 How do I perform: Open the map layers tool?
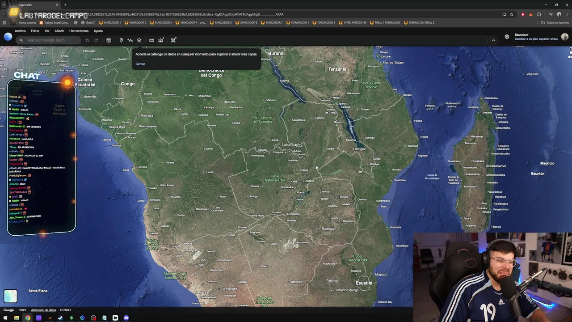[x=139, y=40]
